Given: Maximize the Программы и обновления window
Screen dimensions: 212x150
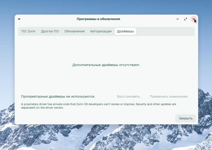Looking at the screenshot, I should (x=186, y=19).
